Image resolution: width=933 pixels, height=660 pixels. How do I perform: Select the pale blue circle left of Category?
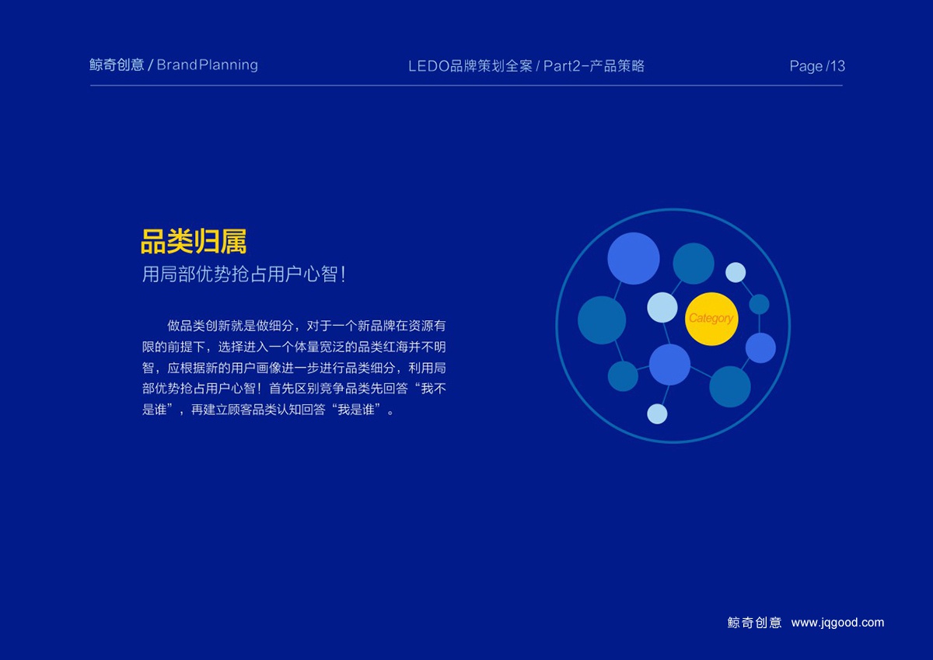pos(662,307)
